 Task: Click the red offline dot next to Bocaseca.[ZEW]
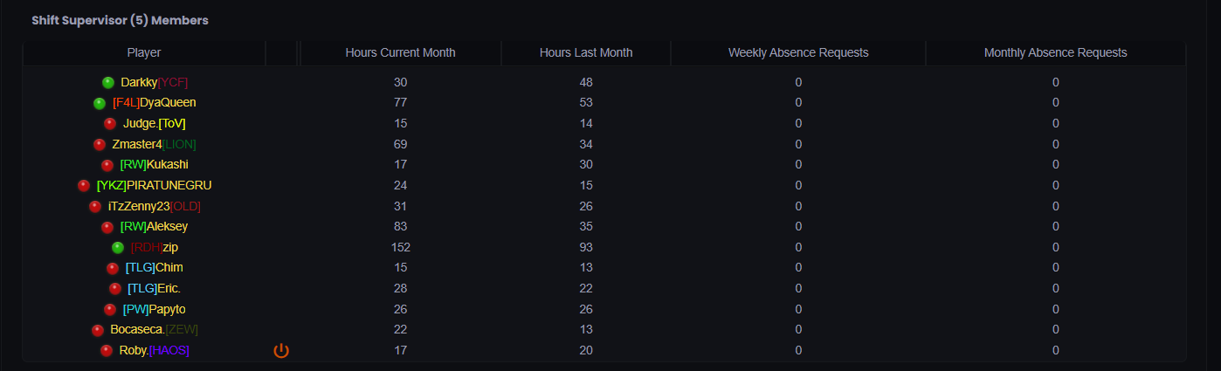pos(98,330)
